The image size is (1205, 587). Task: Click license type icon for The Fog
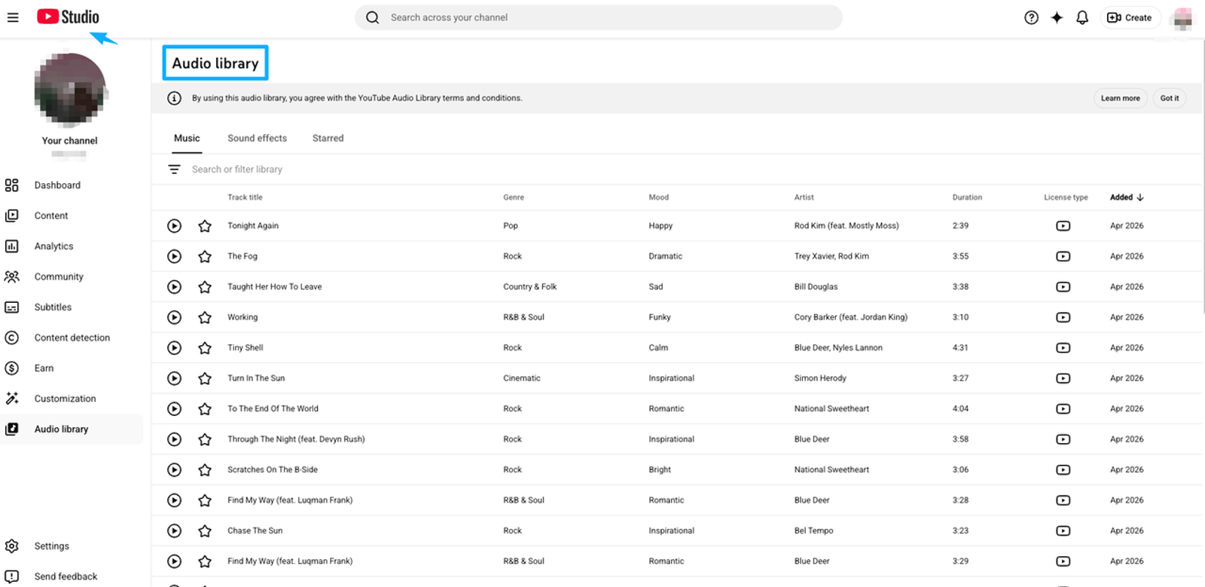pyautogui.click(x=1063, y=256)
